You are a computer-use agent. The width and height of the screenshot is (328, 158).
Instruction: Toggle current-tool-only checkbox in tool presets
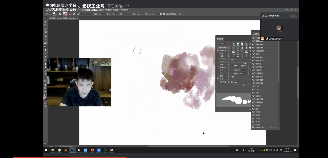tap(253, 127)
